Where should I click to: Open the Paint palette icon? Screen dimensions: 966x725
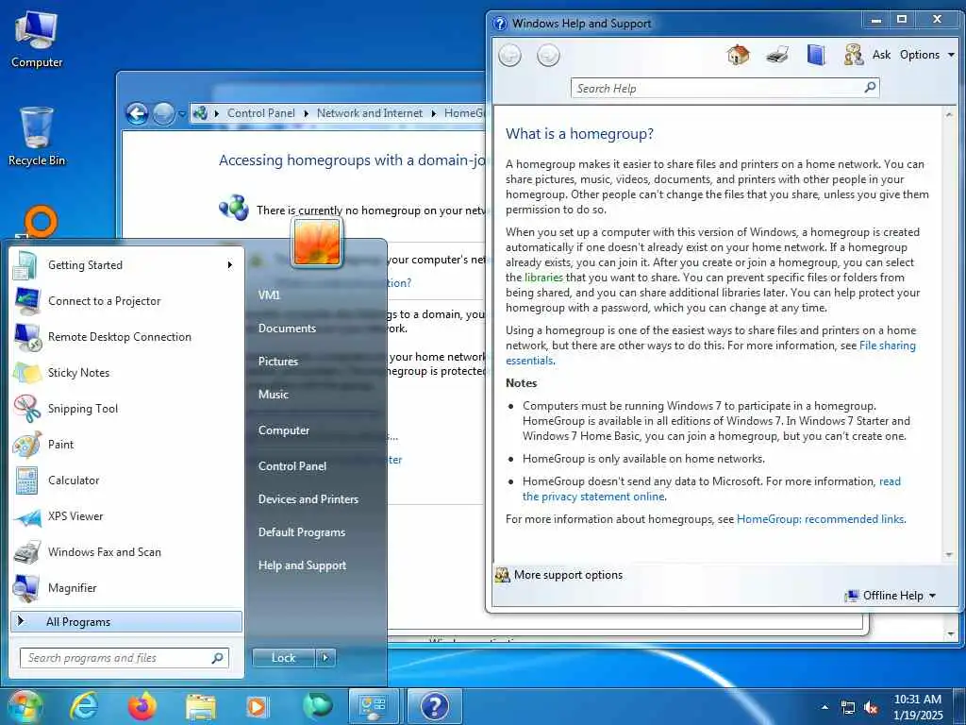[27, 445]
